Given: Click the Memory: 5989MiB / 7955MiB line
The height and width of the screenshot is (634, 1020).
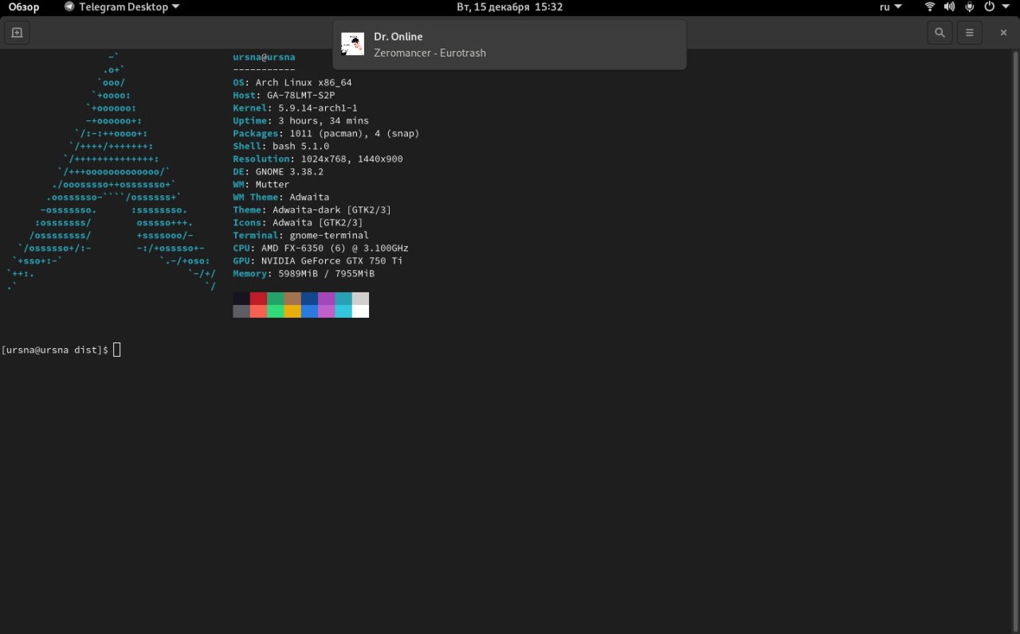Looking at the screenshot, I should click(x=304, y=274).
